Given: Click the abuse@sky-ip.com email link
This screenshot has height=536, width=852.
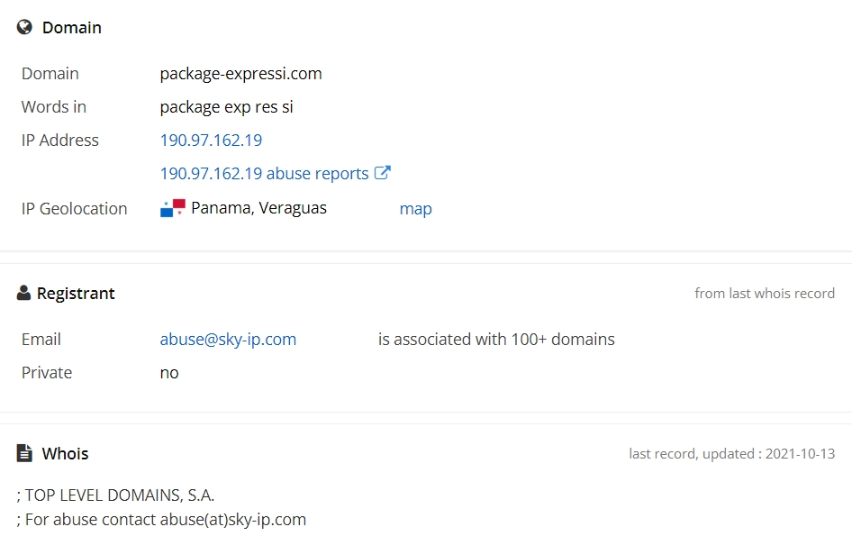Looking at the screenshot, I should [228, 340].
